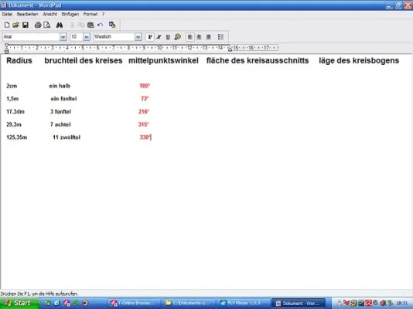Click the right indent marker on ruler

point(230,49)
